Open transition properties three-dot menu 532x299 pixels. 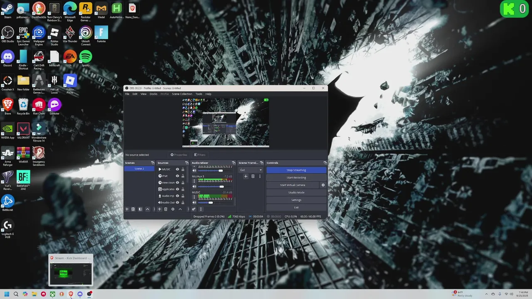coord(260,176)
